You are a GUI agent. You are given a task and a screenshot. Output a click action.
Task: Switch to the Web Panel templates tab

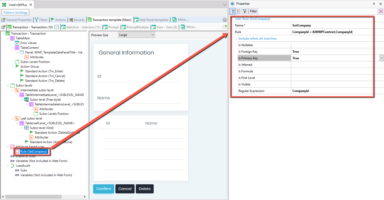coord(152,20)
